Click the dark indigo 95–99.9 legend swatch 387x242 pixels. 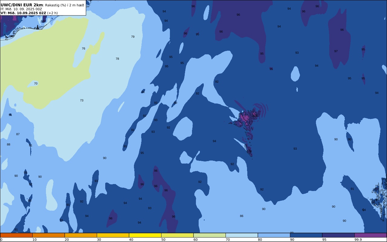pos(338,235)
